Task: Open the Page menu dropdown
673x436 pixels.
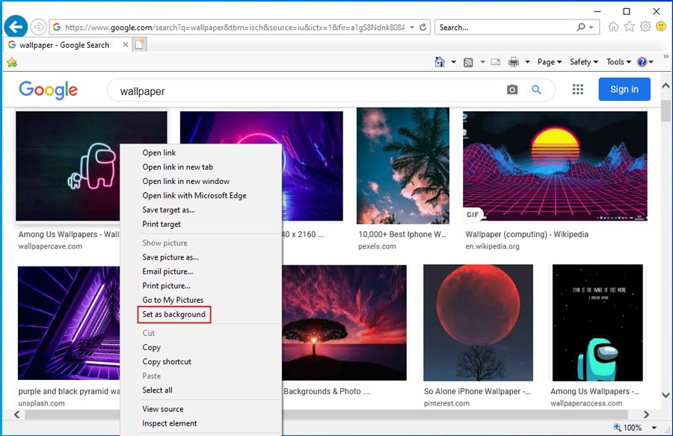Action: pyautogui.click(x=550, y=62)
